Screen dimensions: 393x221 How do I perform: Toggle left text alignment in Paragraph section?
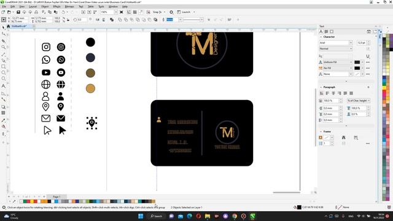coord(327,93)
